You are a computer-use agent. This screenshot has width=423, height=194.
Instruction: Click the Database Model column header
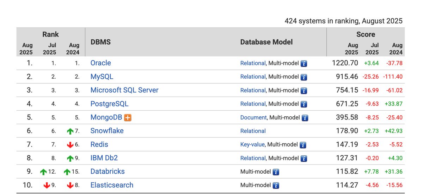[266, 42]
